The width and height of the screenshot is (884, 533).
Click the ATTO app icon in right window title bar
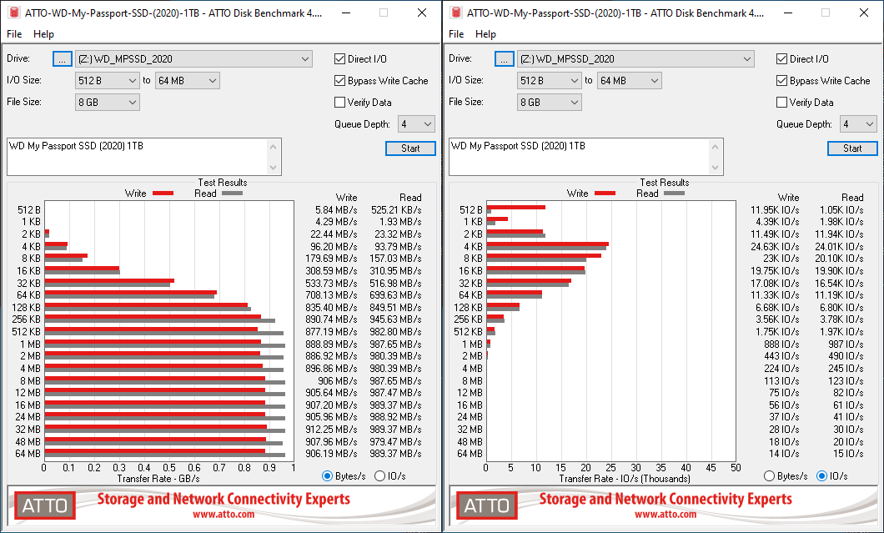pyautogui.click(x=455, y=13)
